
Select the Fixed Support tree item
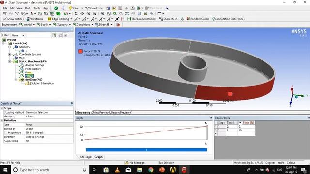tap(32, 69)
